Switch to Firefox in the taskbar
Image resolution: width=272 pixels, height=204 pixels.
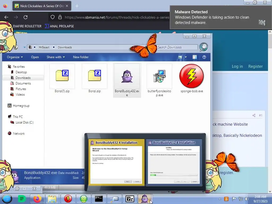tap(37, 199)
